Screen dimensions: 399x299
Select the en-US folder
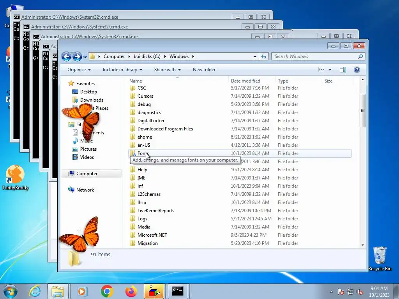point(144,145)
